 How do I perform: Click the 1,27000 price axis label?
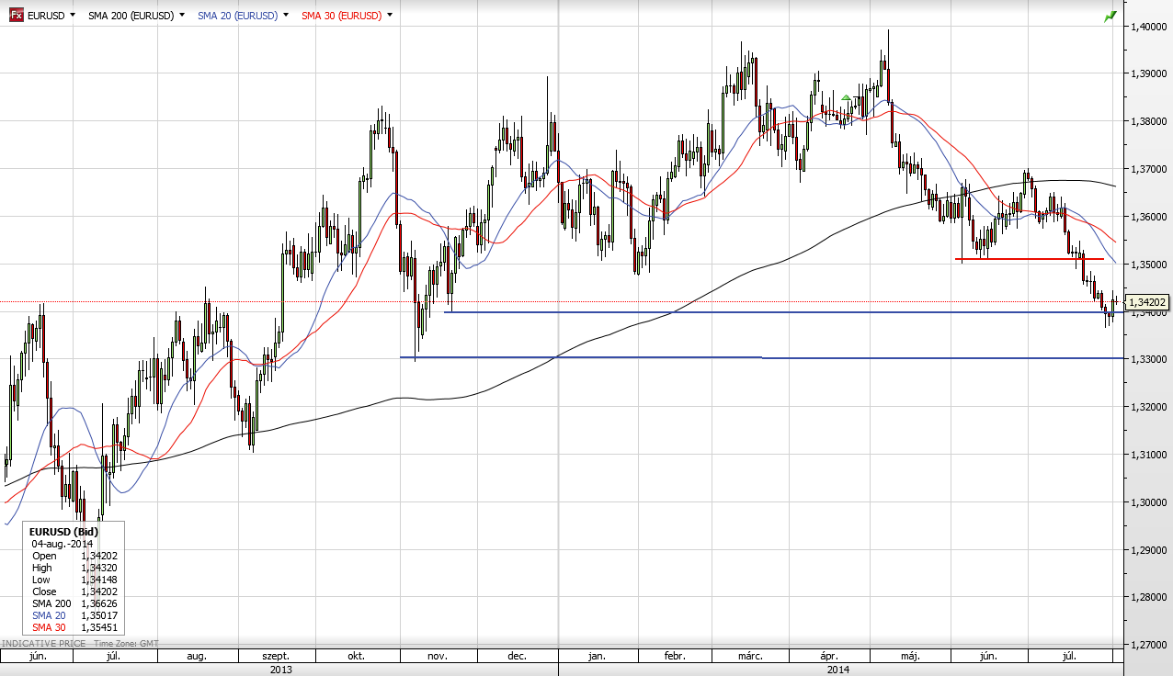1149,645
